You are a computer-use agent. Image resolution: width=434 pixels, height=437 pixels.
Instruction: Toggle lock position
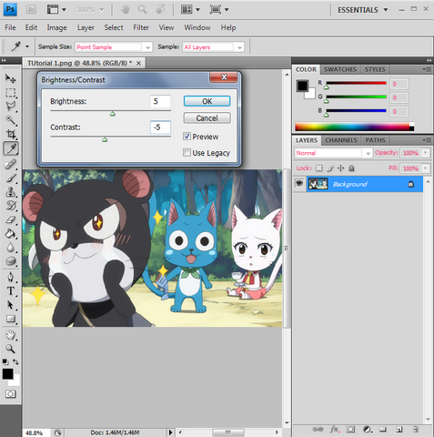point(340,168)
